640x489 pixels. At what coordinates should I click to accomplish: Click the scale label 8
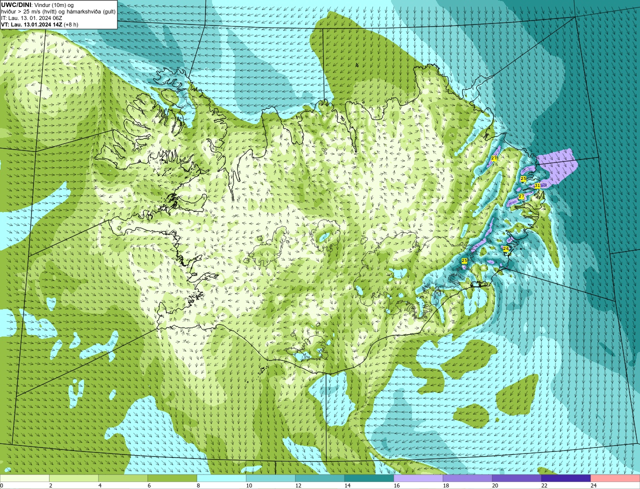(198, 485)
